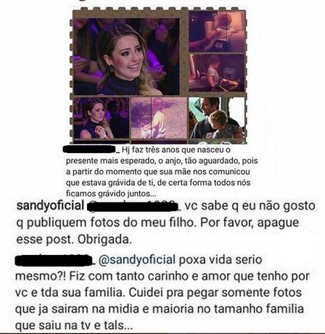Viewport: 325px width, 334px height.
Task: Click the sandyoficial username in comment
Action: [50, 205]
